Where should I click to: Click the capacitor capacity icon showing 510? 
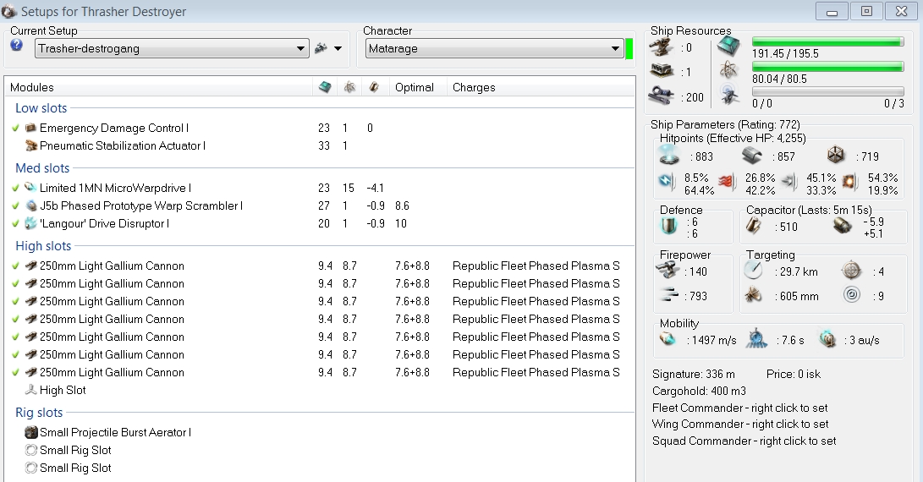point(754,226)
